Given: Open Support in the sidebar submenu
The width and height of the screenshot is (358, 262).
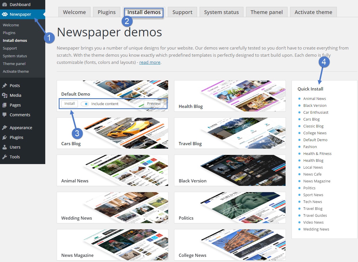Looking at the screenshot, I should [x=10, y=48].
